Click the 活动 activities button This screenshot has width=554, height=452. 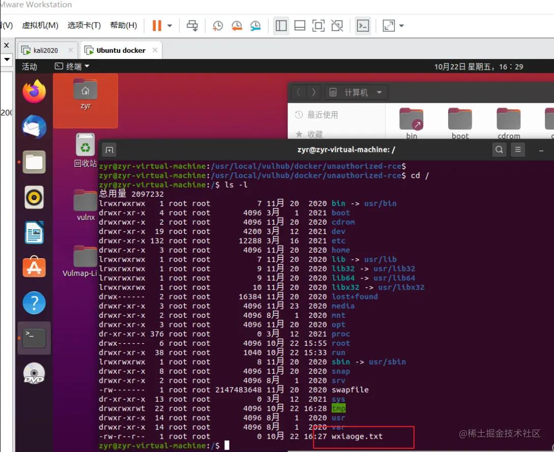click(x=30, y=67)
